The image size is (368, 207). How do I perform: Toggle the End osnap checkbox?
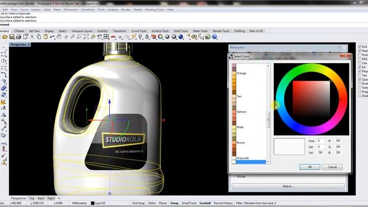coord(360,47)
